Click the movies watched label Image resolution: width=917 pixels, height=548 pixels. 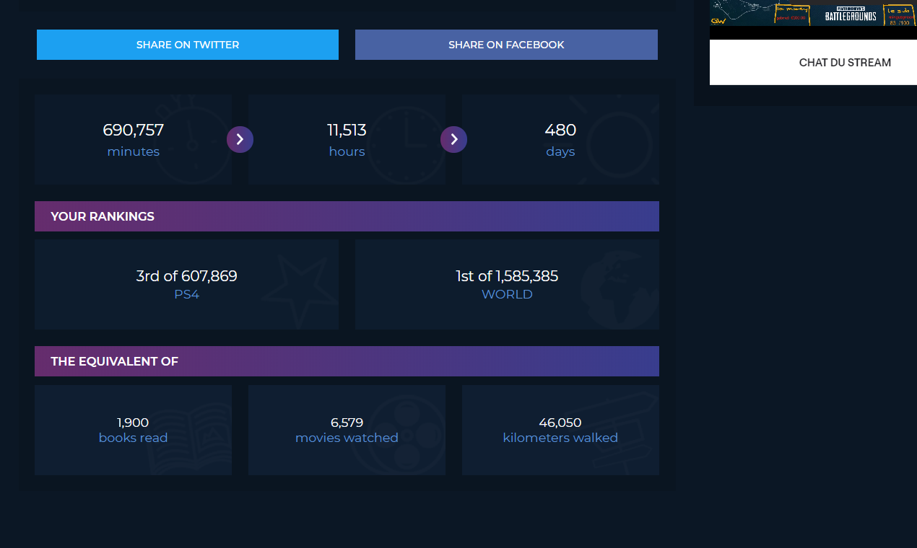[347, 438]
